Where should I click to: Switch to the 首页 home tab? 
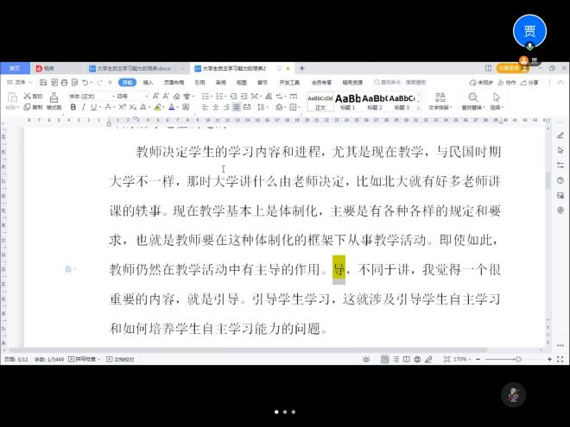15,67
